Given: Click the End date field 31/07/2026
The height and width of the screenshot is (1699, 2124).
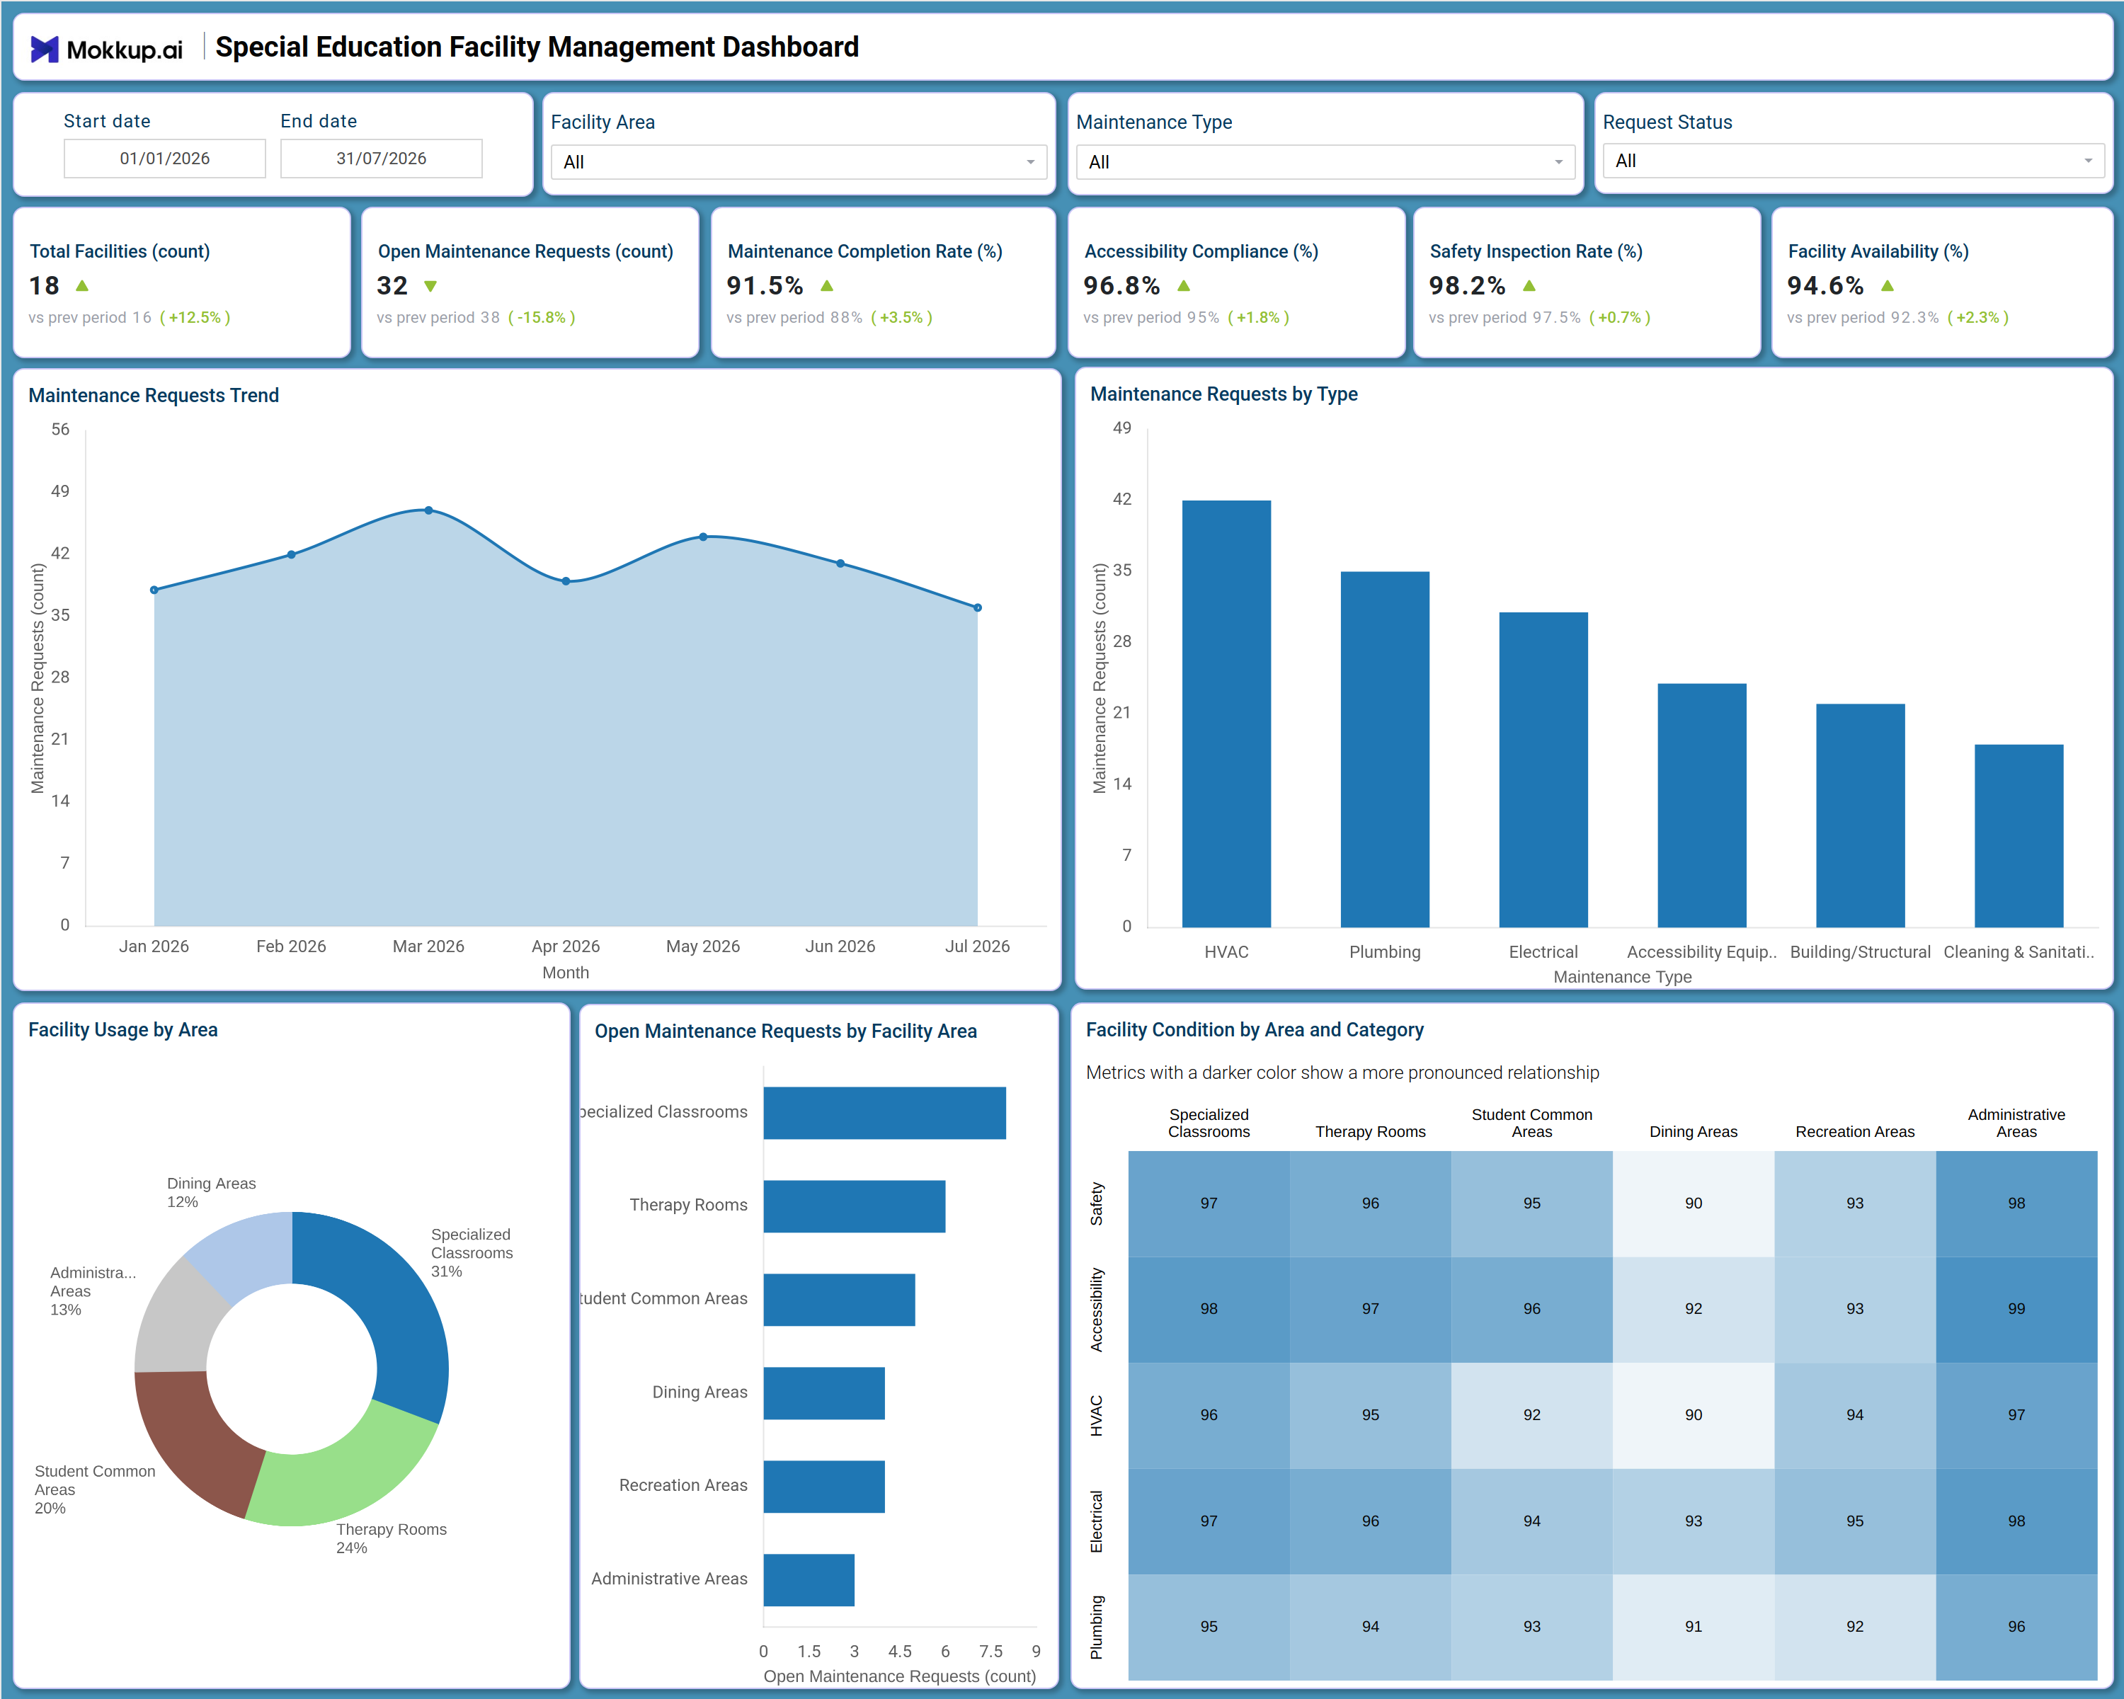Looking at the screenshot, I should [x=381, y=159].
